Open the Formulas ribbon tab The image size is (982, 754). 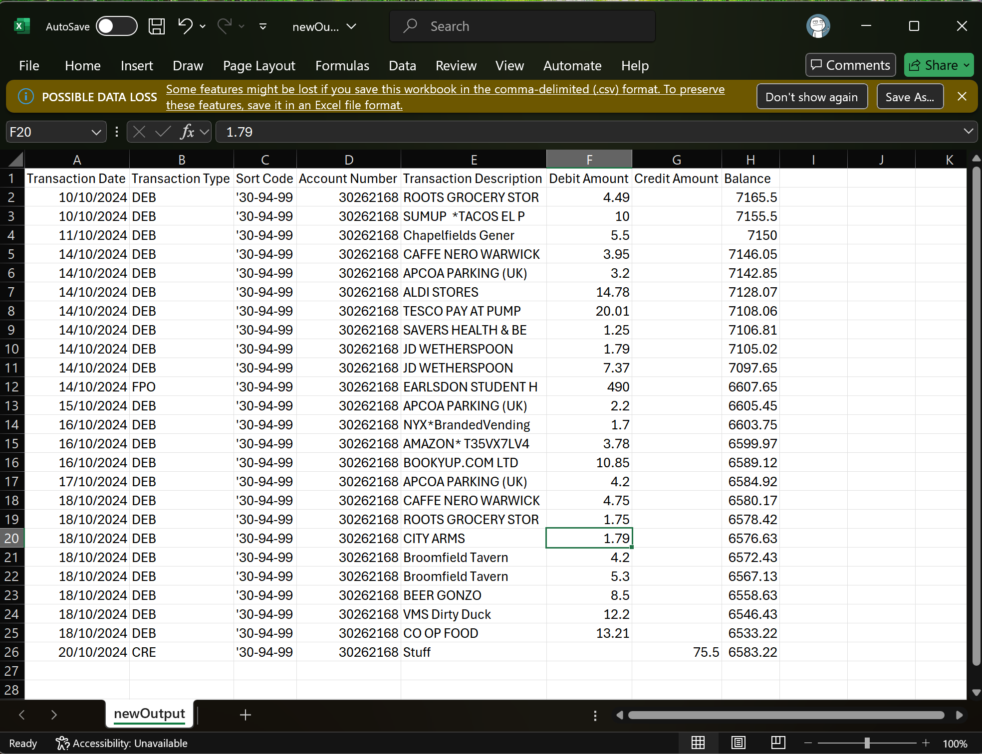click(342, 66)
